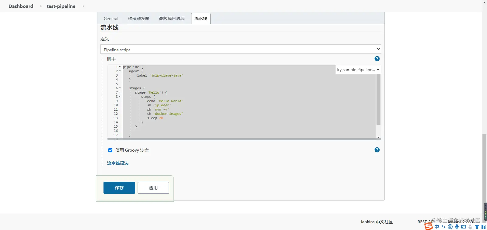Screen dimensions: 487x230
Task: Toggle Sogou Chinese/English mode icon
Action: pyautogui.click(x=437, y=227)
